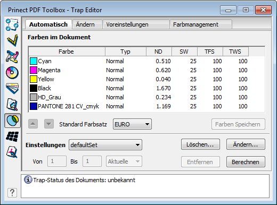
Task: Open the imposition grid tool icon
Action: (12, 136)
